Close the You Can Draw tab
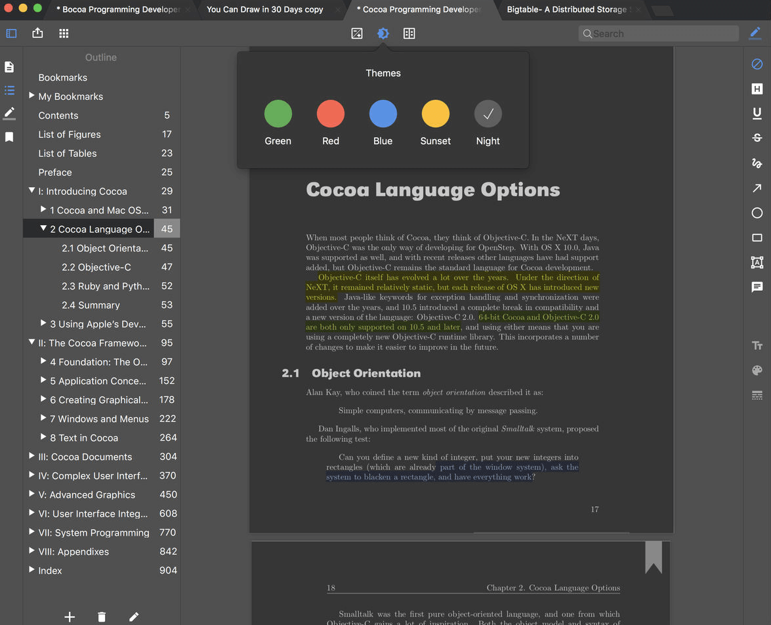Viewport: 771px width, 625px height. click(337, 10)
